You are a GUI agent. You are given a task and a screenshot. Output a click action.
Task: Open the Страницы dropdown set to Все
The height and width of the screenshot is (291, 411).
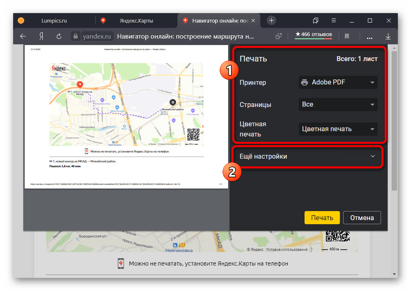[x=338, y=105]
